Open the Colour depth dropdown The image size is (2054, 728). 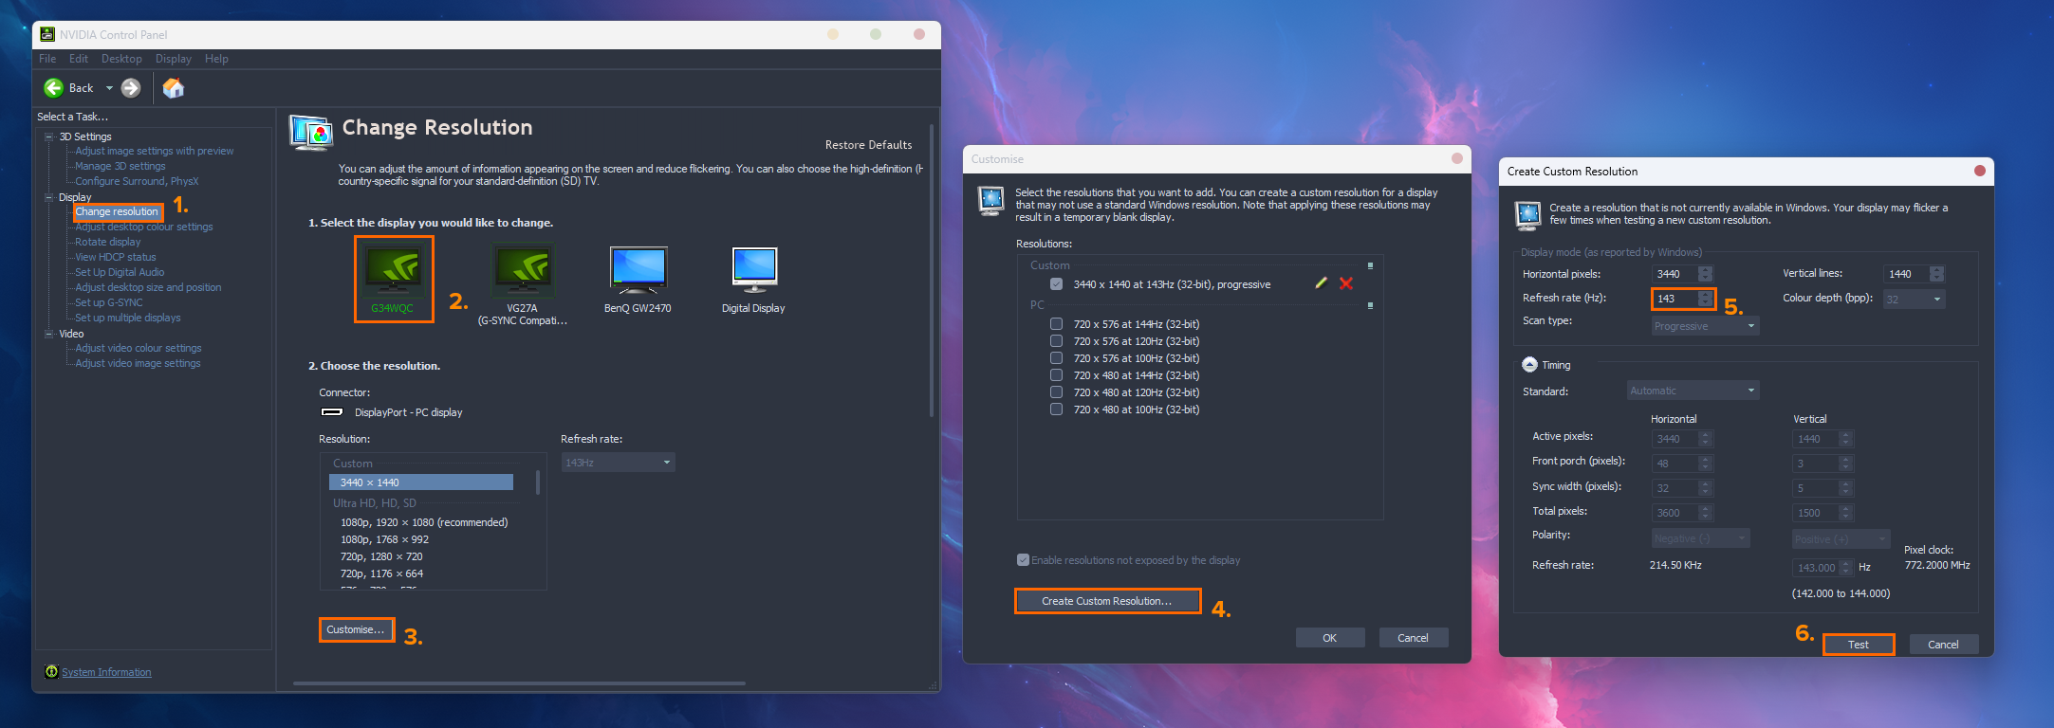pyautogui.click(x=1915, y=300)
